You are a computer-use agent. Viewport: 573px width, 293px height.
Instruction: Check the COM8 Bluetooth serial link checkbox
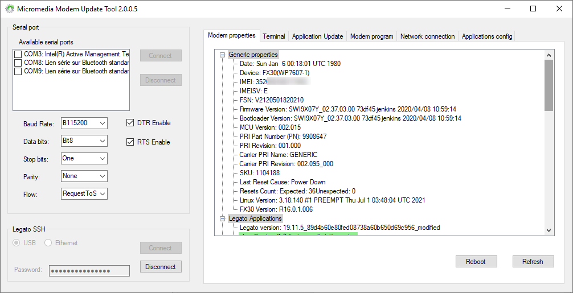18,63
